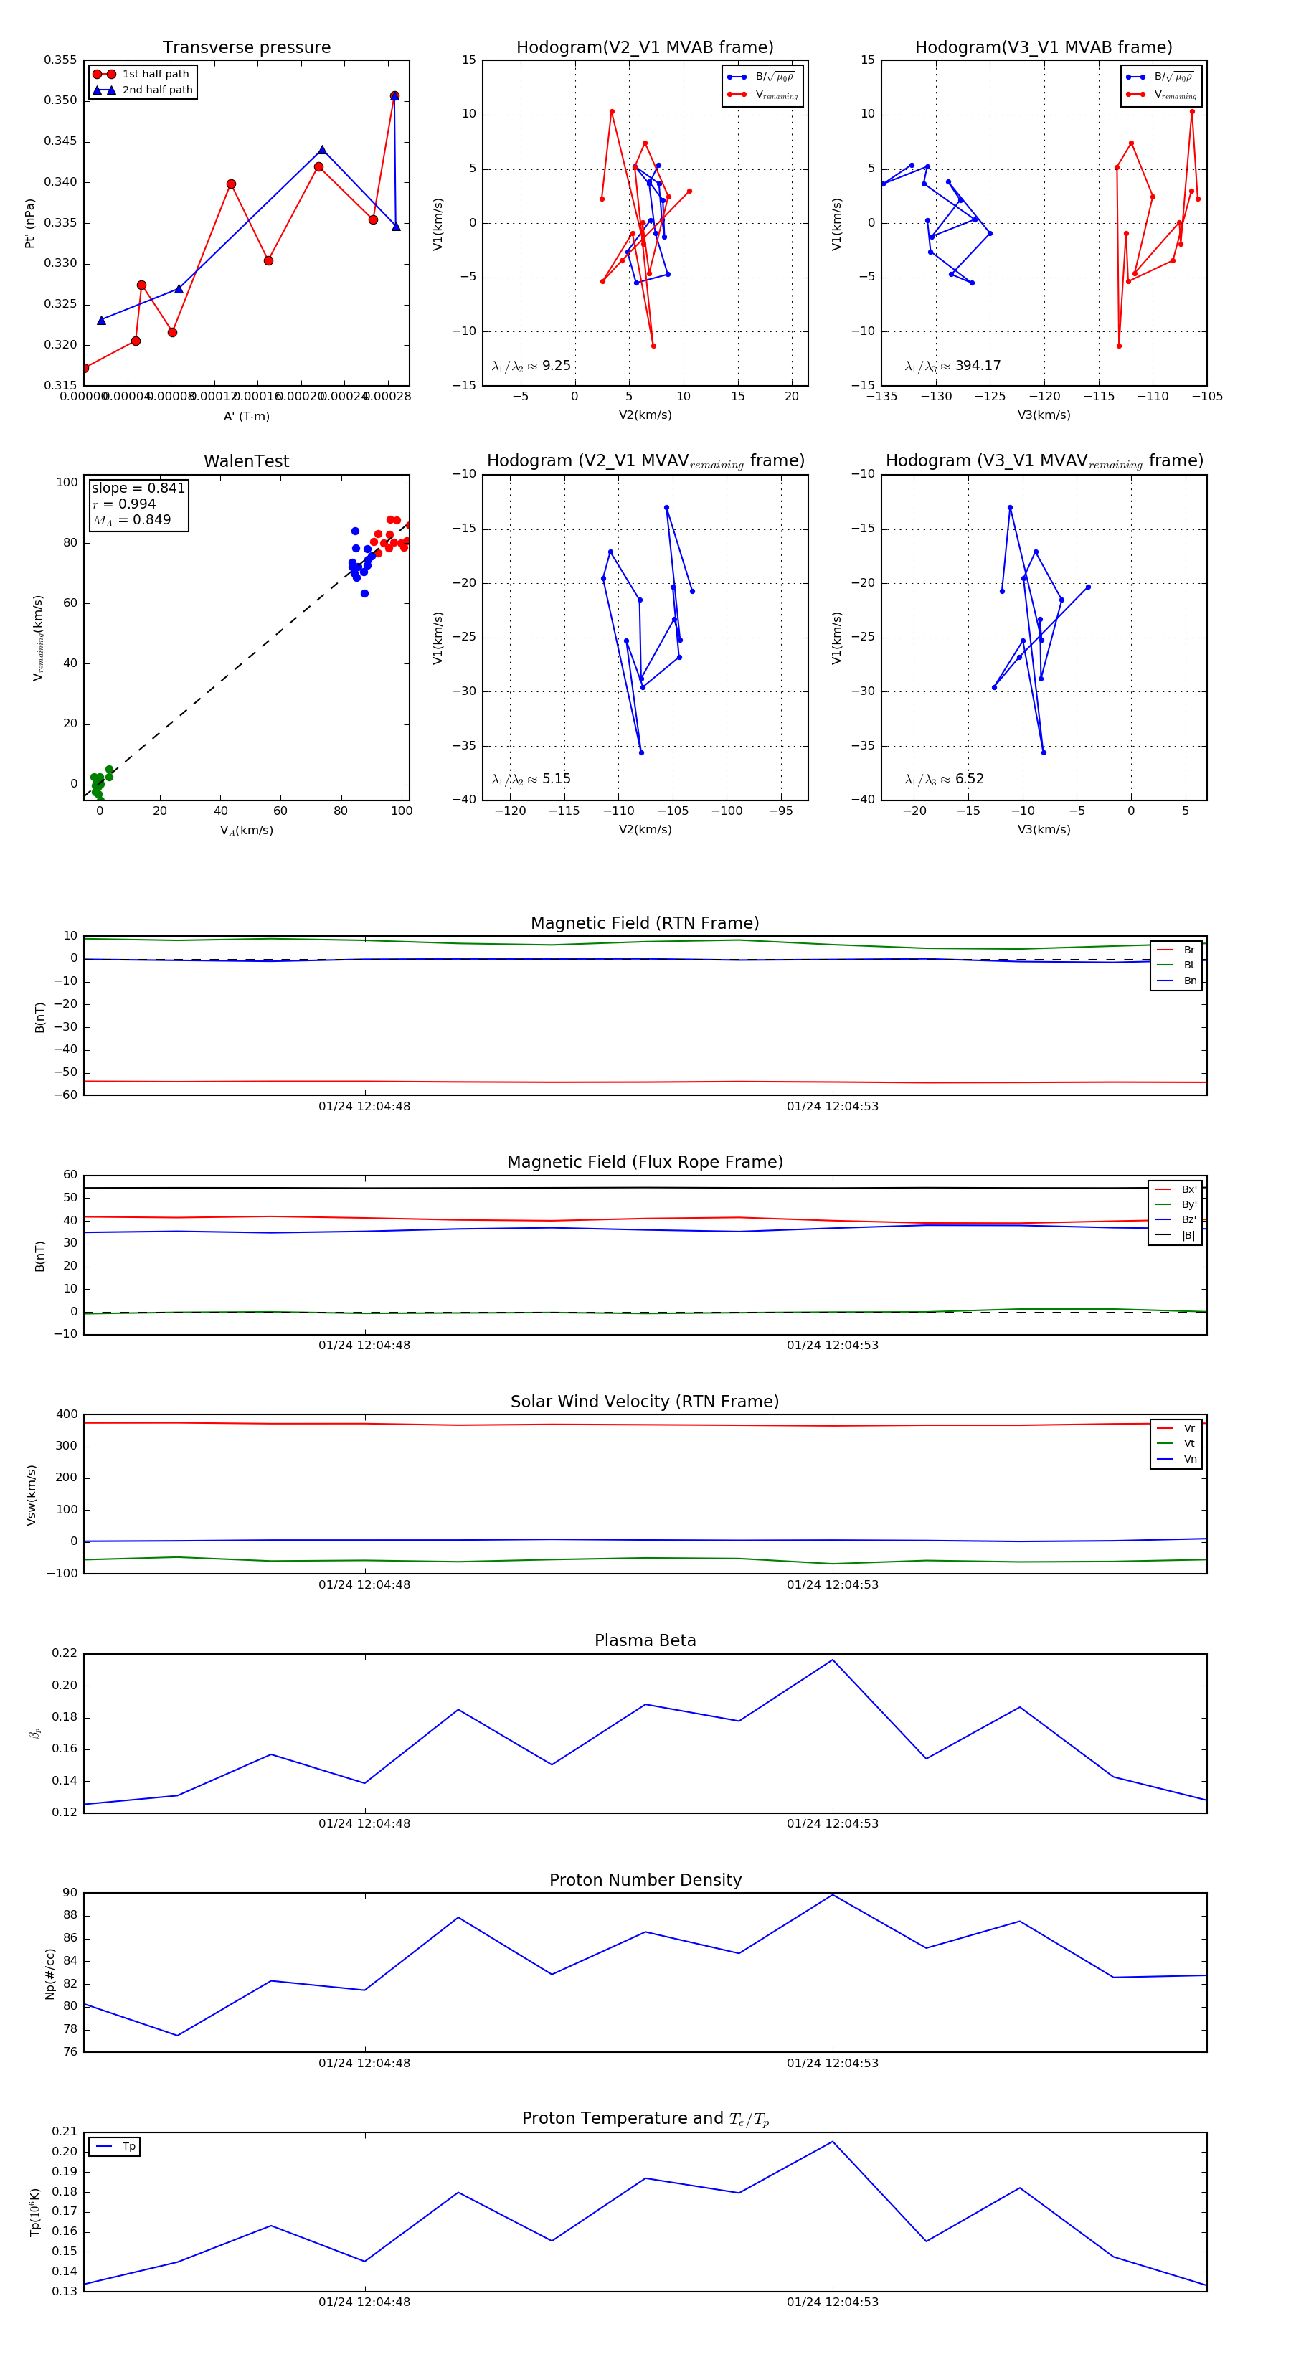Image resolution: width=1291 pixels, height=2367 pixels.
Task: Click the 'Br' legend entry
Action: click(x=1177, y=950)
